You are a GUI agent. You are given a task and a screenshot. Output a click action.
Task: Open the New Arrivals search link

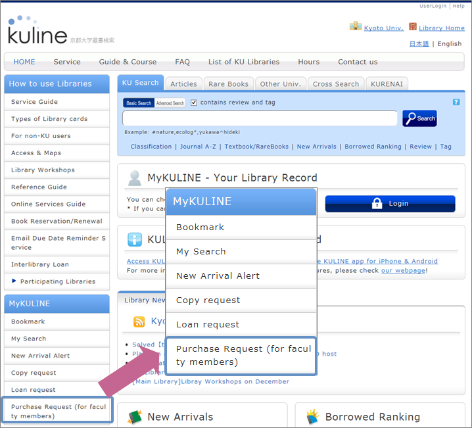tap(316, 147)
